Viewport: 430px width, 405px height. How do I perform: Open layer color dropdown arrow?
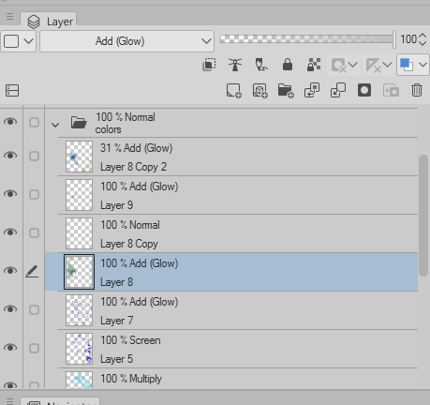[423, 65]
